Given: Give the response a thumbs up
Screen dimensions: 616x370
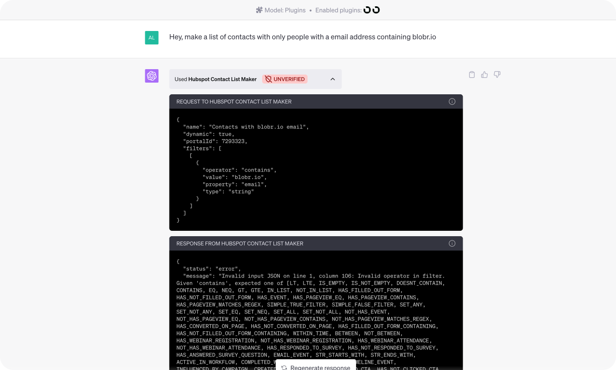Looking at the screenshot, I should click(484, 75).
